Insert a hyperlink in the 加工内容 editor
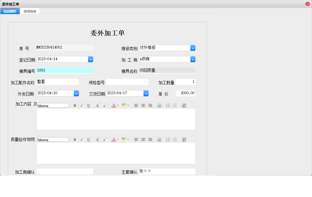312x197 pixels. tap(159, 105)
